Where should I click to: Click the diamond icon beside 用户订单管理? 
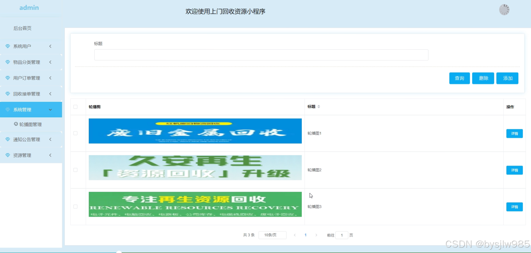pyautogui.click(x=8, y=78)
